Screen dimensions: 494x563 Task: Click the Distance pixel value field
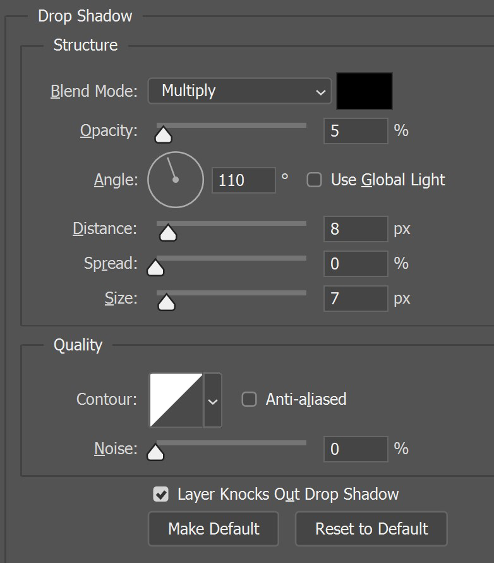click(x=356, y=229)
